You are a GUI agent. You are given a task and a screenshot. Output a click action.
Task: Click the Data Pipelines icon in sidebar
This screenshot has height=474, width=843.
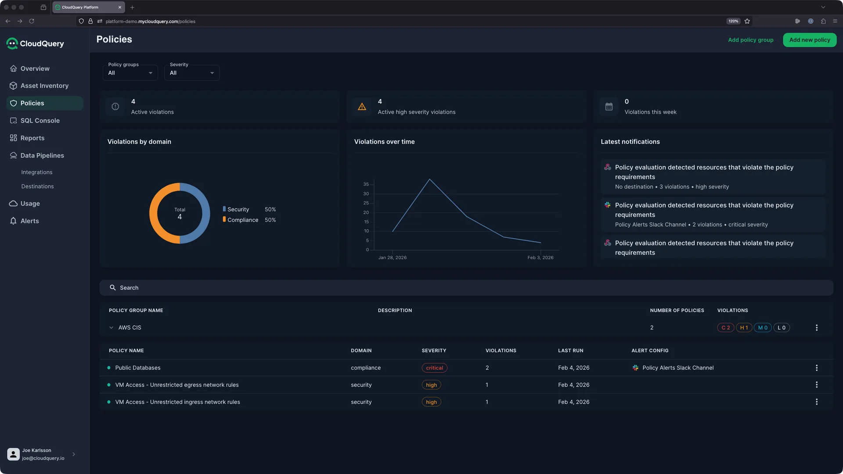point(14,155)
